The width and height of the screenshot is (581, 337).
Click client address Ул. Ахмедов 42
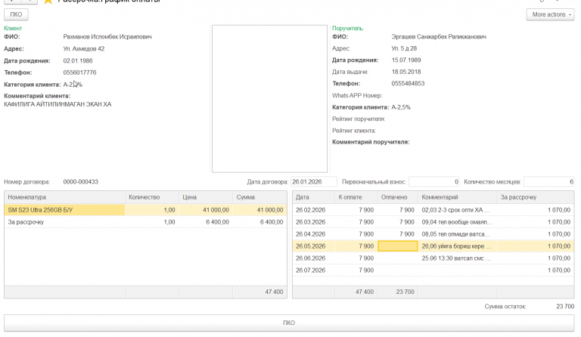pos(84,49)
